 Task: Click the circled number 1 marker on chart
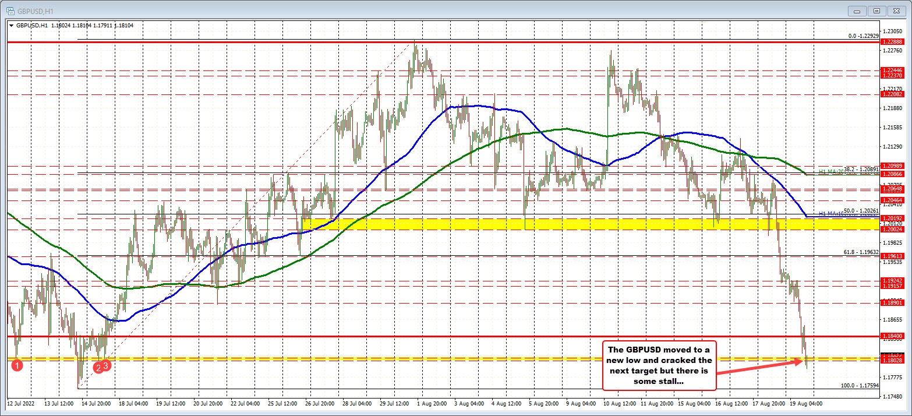point(17,365)
